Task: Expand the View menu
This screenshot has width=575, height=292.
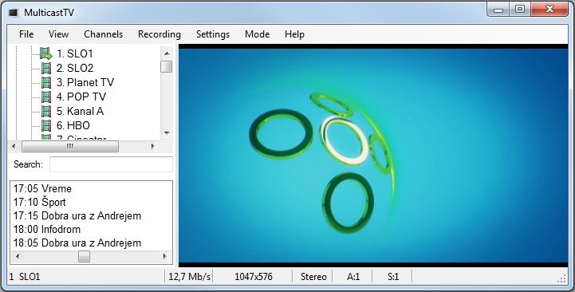Action: click(59, 34)
